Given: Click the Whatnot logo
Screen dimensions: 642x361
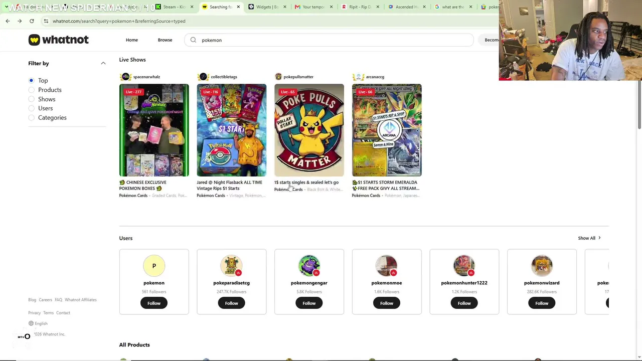Looking at the screenshot, I should 58,40.
